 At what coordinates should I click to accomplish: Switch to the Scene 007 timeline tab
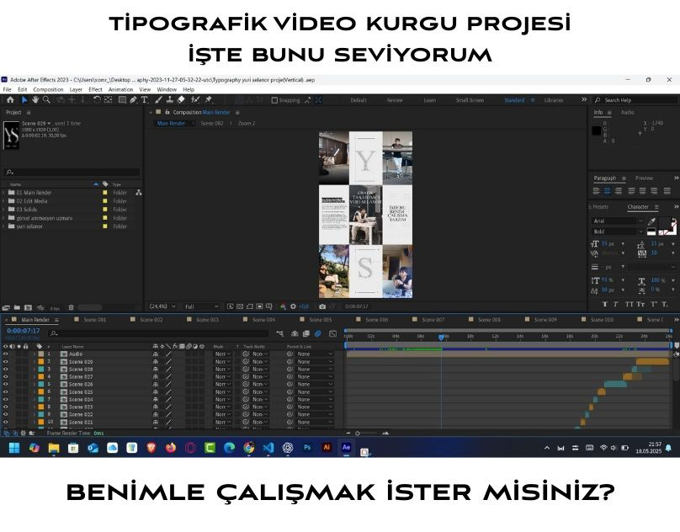pos(433,320)
